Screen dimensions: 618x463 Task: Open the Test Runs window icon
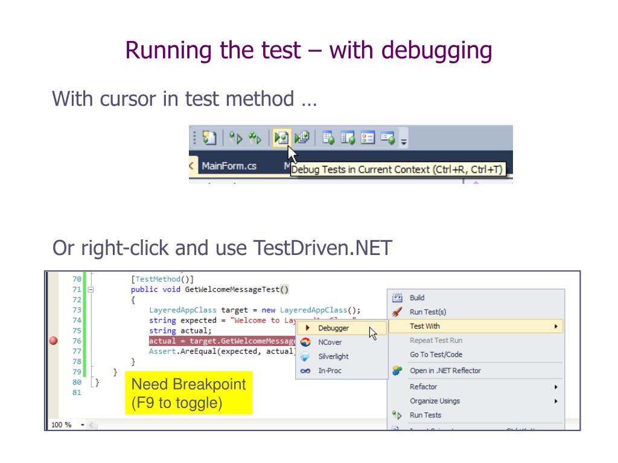click(x=388, y=138)
